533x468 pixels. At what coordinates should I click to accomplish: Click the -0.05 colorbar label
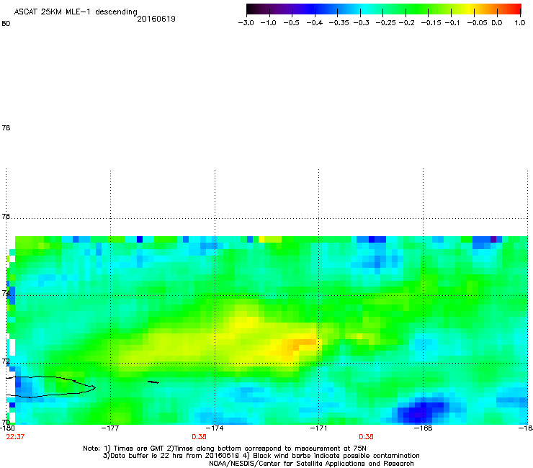coord(478,23)
